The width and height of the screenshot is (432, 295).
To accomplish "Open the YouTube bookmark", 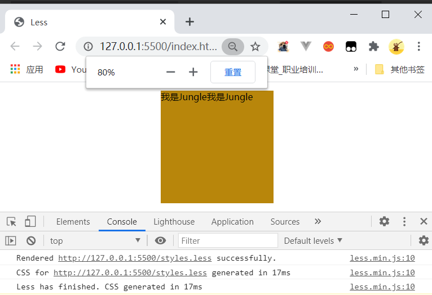I will click(71, 69).
